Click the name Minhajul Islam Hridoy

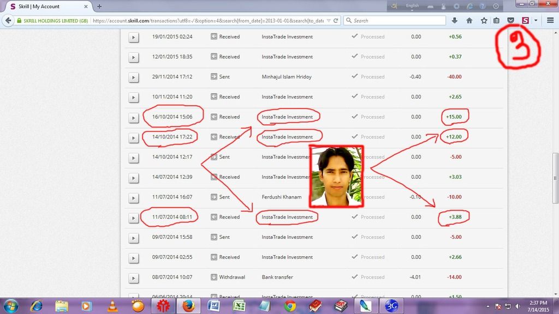287,76
